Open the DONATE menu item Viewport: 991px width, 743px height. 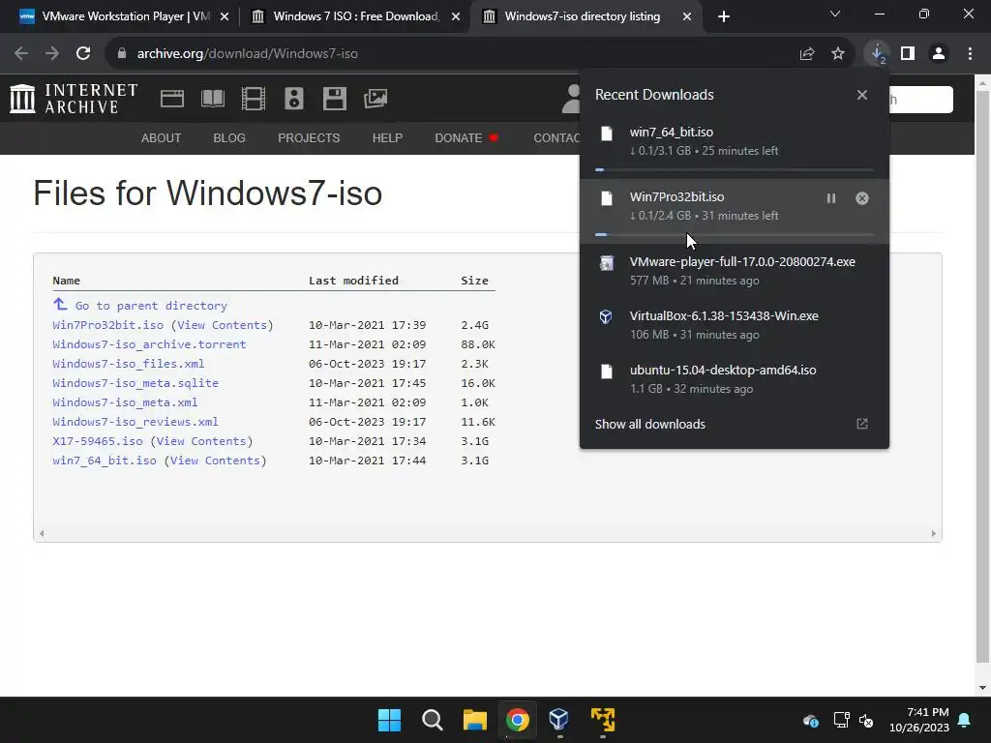[x=466, y=137]
